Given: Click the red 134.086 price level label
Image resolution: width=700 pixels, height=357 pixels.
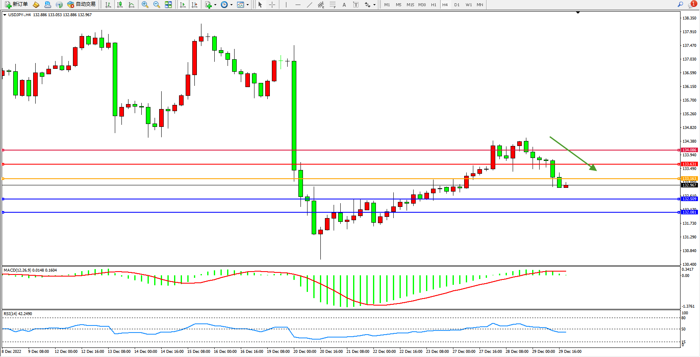Looking at the screenshot, I should coord(690,150).
